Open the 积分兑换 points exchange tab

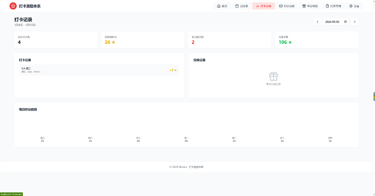pyautogui.click(x=287, y=6)
